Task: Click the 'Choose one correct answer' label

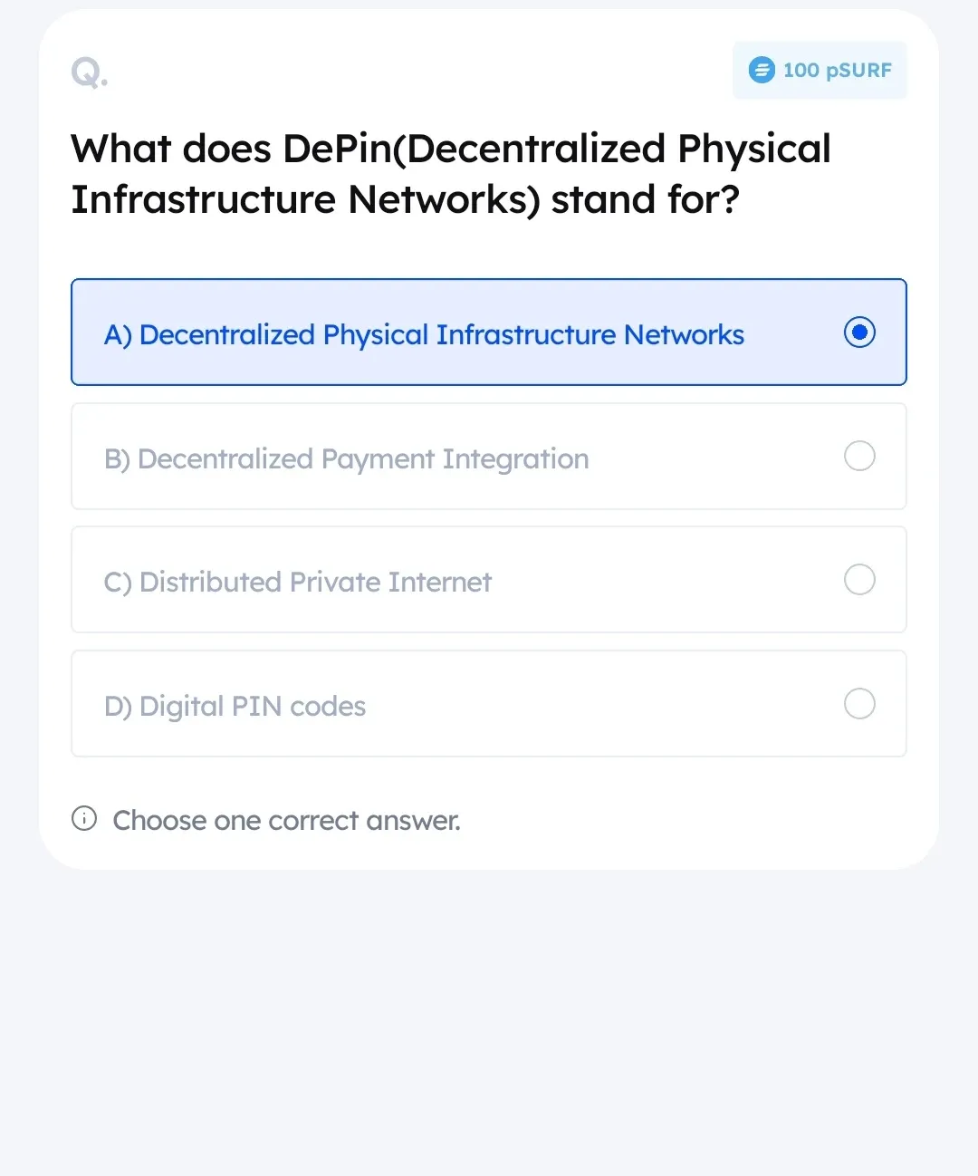Action: click(286, 820)
